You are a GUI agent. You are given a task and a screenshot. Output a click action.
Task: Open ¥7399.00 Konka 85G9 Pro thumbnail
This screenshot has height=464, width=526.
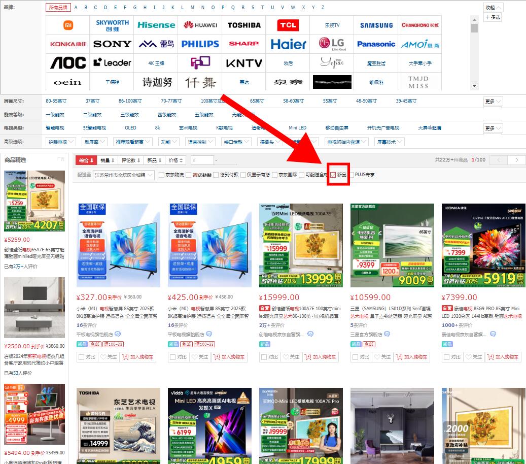coord(483,245)
